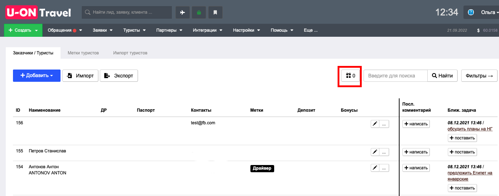Image resolution: width=499 pixels, height=196 pixels.
Task: Edit Антонов Антон with pencil icon
Action: [375, 168]
